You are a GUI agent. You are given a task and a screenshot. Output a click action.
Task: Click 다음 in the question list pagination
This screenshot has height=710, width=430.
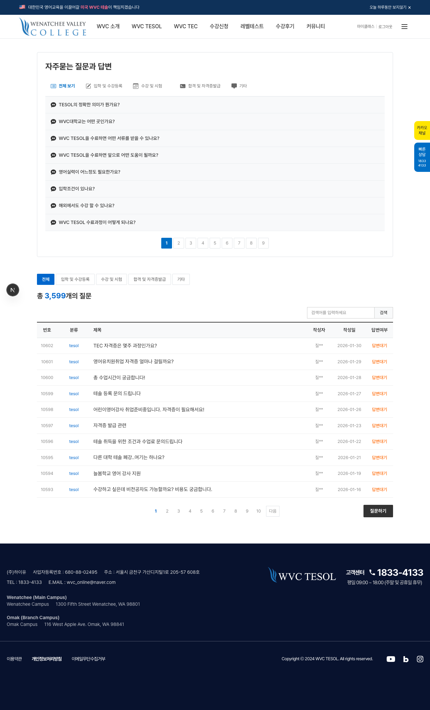click(273, 511)
